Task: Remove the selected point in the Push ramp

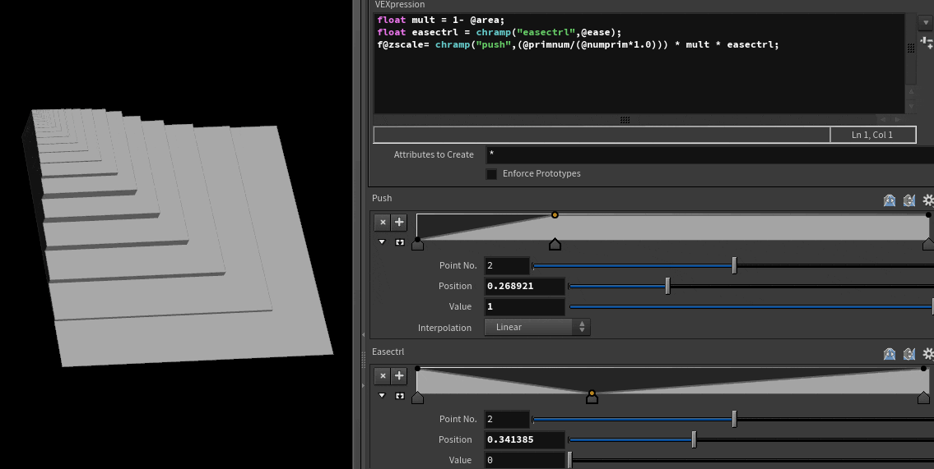Action: coord(383,223)
